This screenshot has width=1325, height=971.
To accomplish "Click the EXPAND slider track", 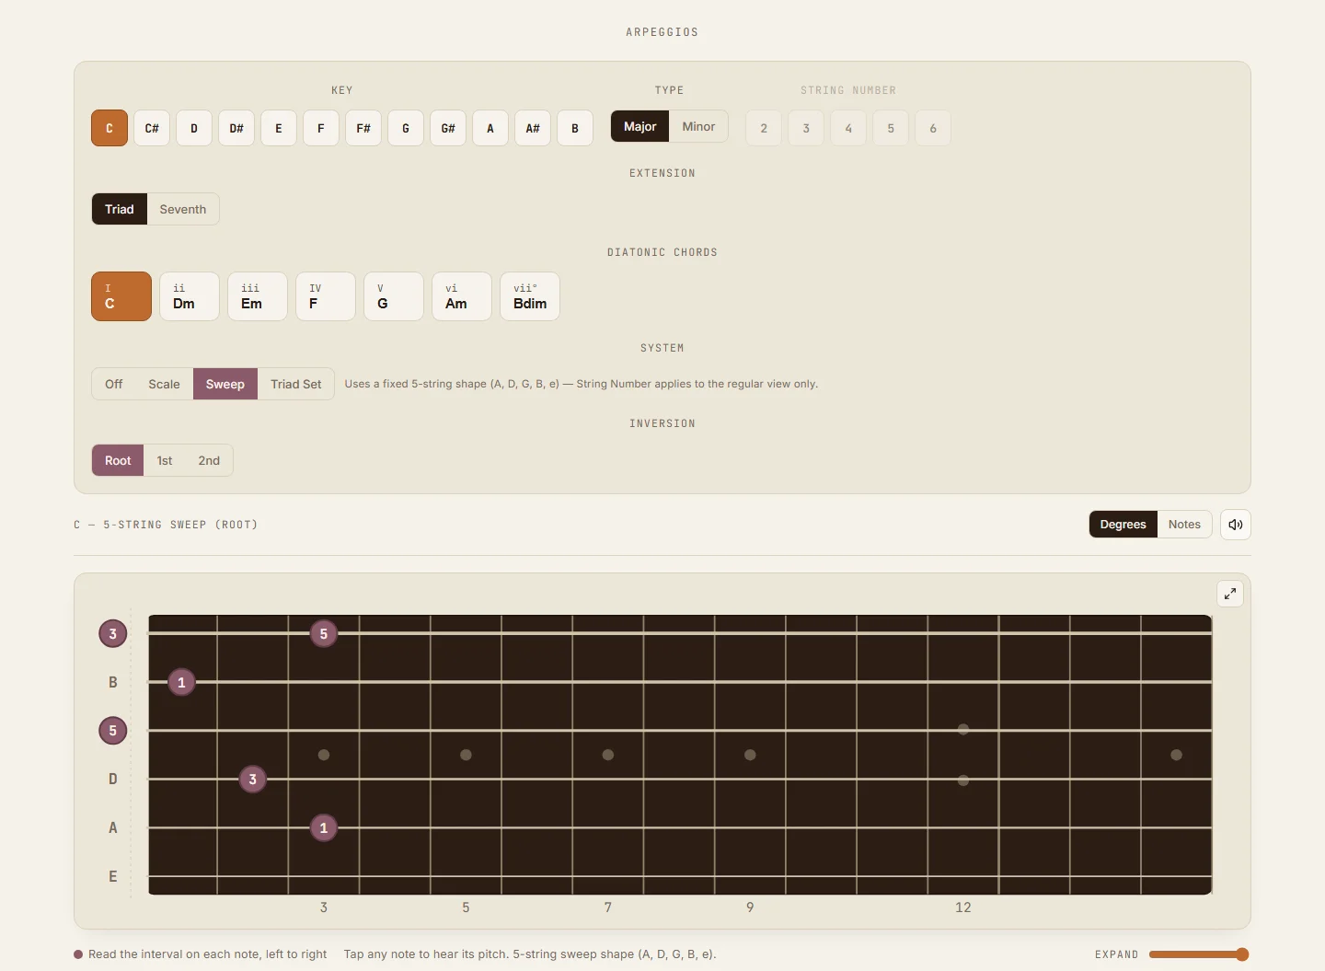I will tap(1199, 954).
